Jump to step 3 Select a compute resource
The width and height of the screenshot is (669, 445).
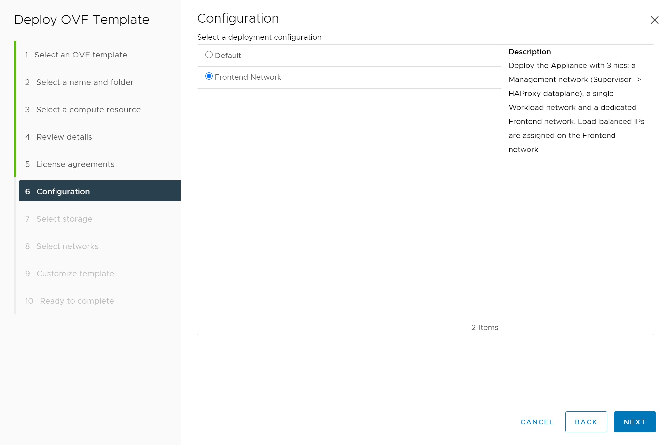[x=88, y=110]
